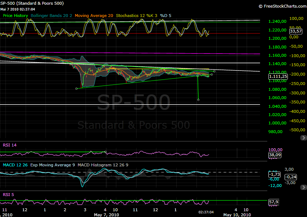Click the Price History indicator label
Screen dimensions: 307x217
(x=15, y=16)
